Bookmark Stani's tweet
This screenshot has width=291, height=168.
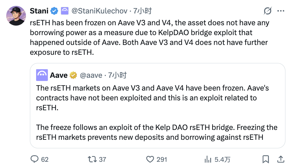(x=265, y=159)
